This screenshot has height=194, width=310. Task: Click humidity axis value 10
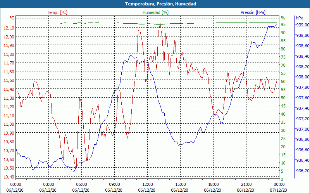(x=283, y=163)
